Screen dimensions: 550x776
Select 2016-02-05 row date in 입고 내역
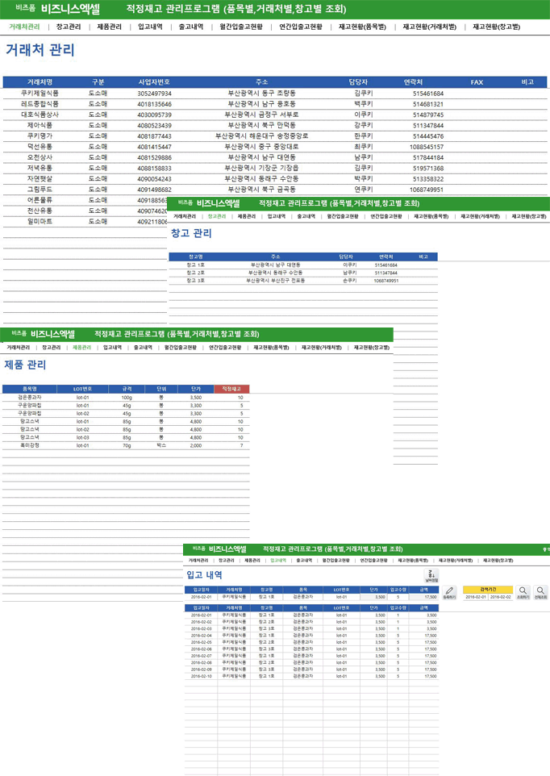click(202, 642)
